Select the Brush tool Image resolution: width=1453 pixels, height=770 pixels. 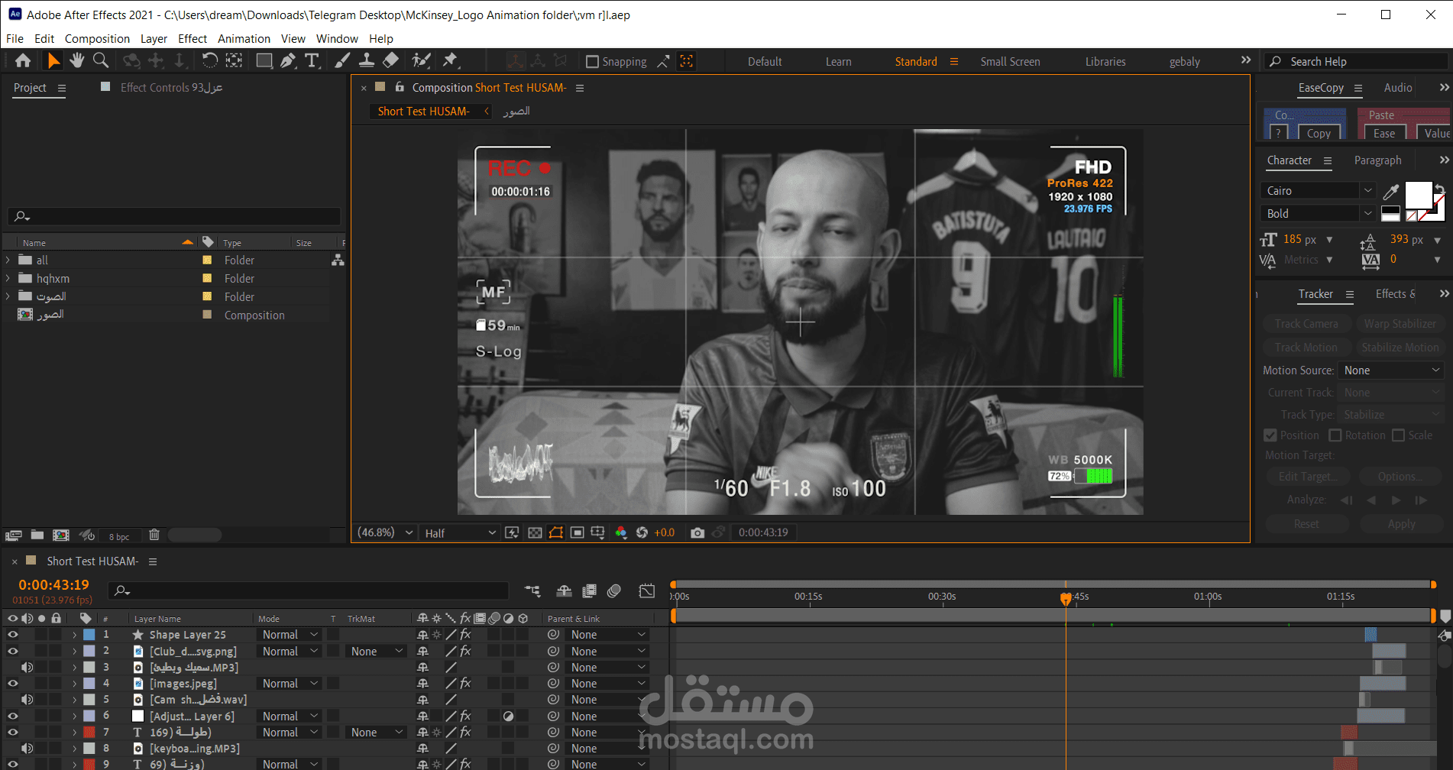(x=342, y=61)
